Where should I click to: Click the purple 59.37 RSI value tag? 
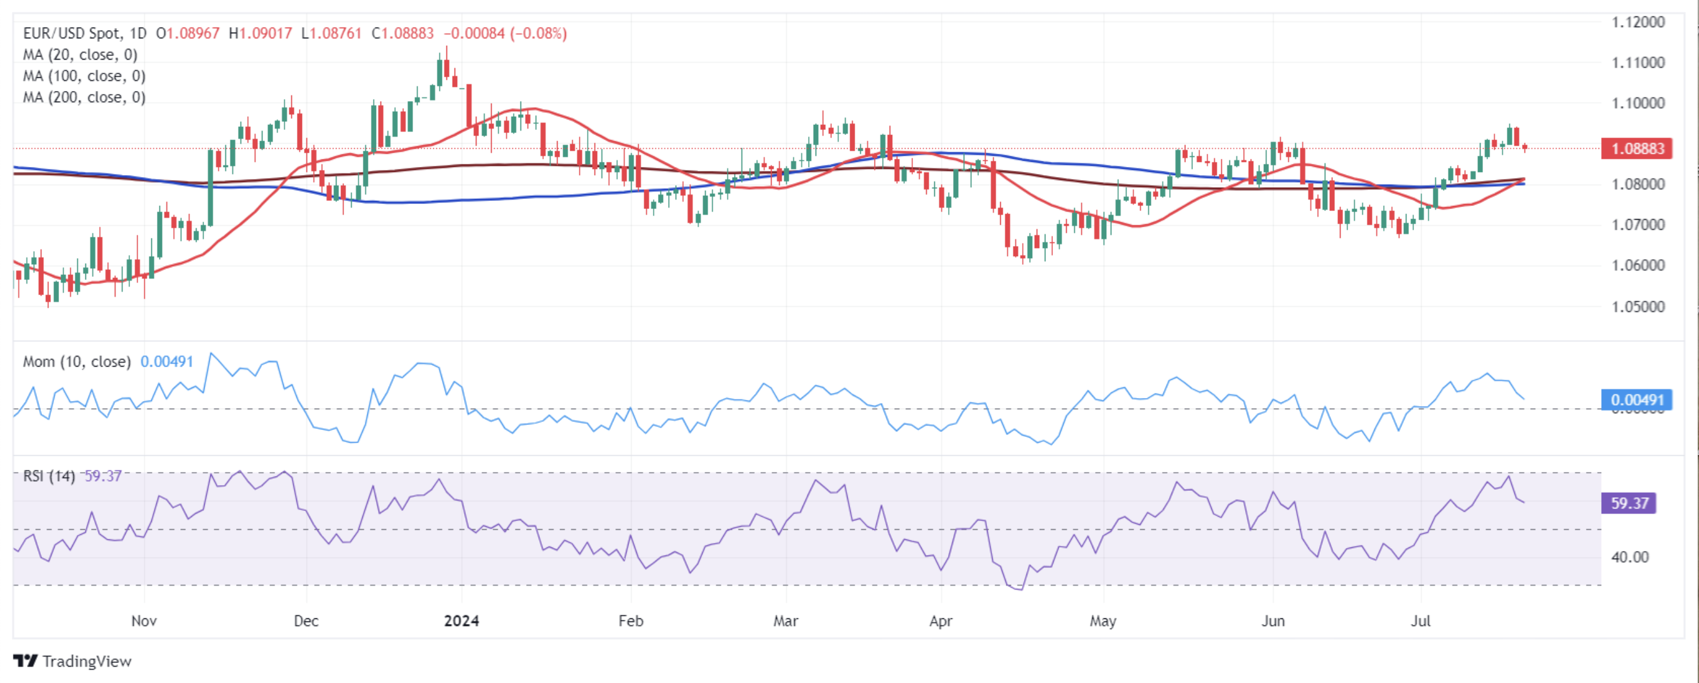click(x=1629, y=503)
